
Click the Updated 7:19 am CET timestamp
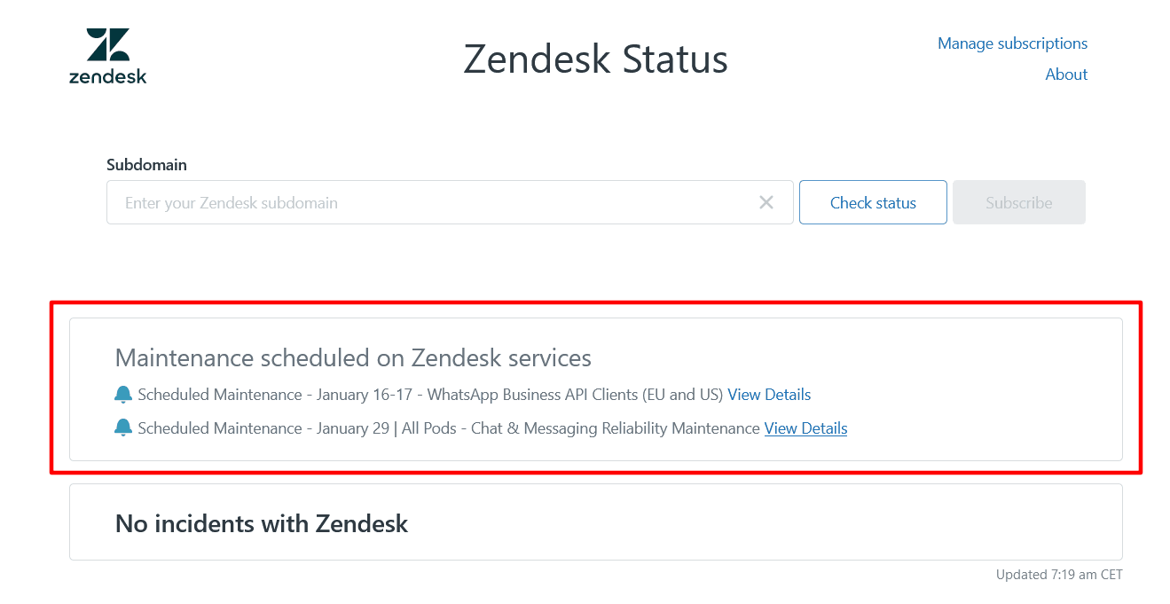(1059, 575)
